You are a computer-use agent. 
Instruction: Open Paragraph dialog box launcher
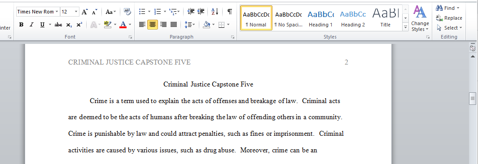coord(232,37)
